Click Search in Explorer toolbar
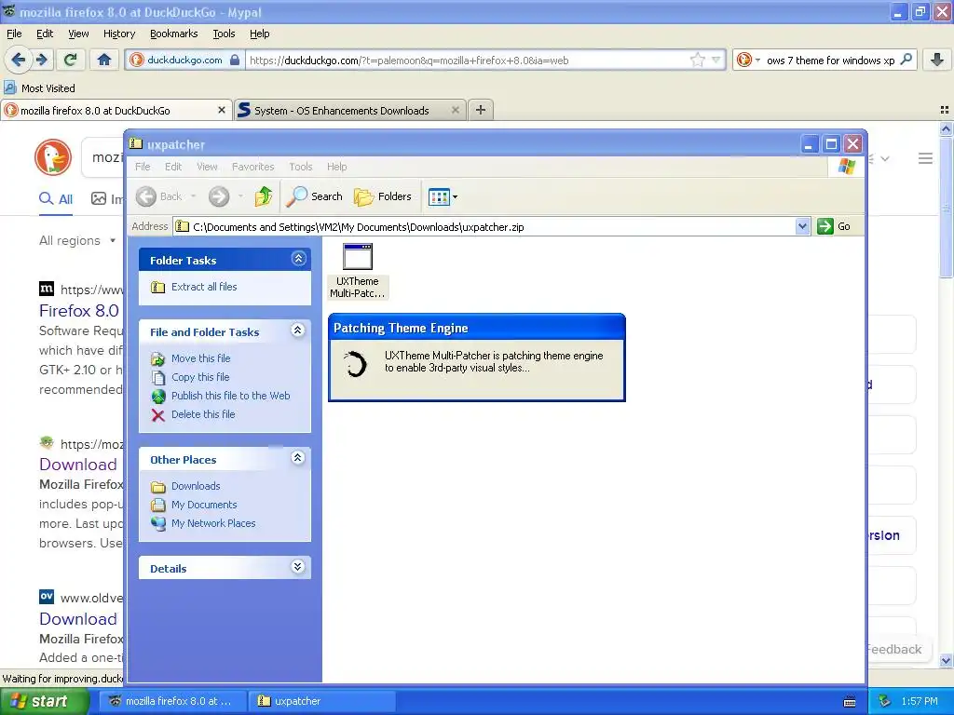The height and width of the screenshot is (715, 954). [x=315, y=196]
